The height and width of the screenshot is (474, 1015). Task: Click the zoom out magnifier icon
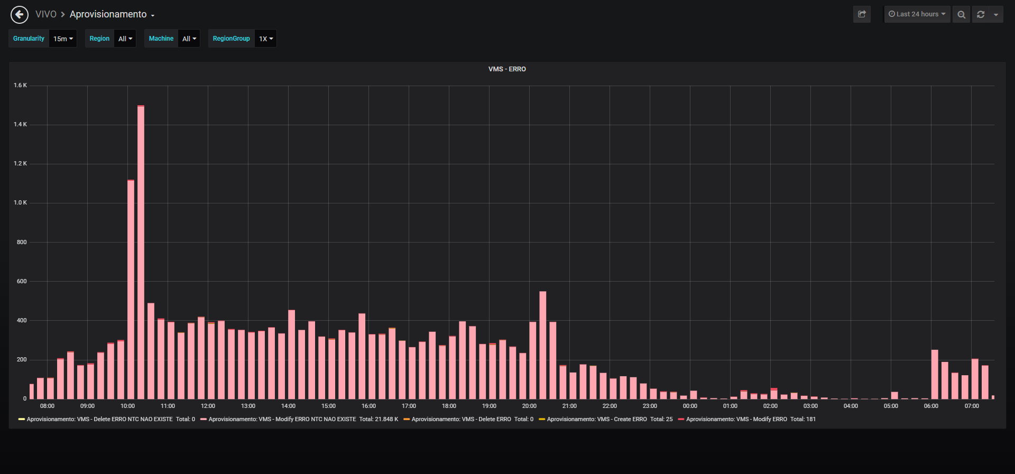961,14
